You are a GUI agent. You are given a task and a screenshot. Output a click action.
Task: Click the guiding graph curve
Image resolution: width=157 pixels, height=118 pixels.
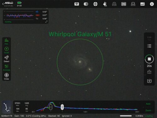[x=20, y=16]
